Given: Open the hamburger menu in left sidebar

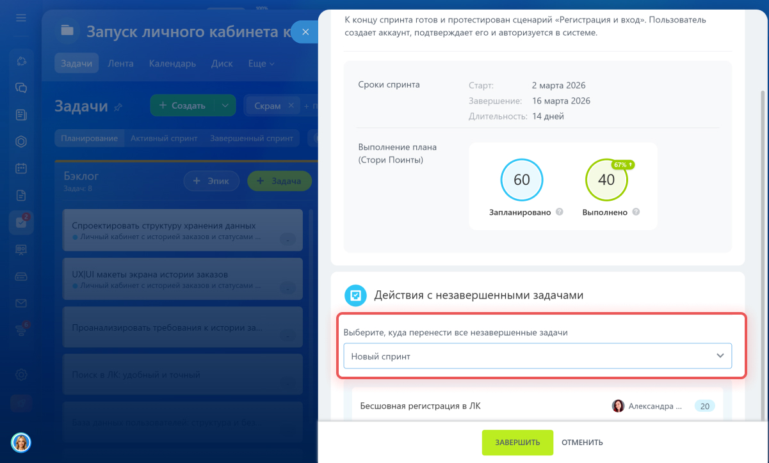Looking at the screenshot, I should pos(21,17).
